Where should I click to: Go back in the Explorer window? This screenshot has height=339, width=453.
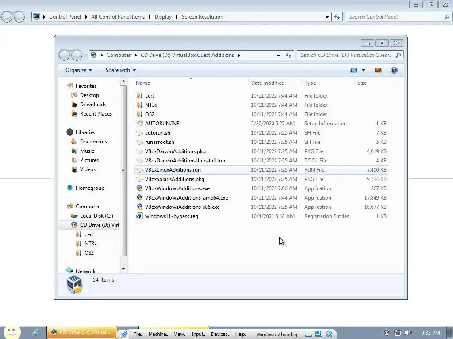click(64, 55)
